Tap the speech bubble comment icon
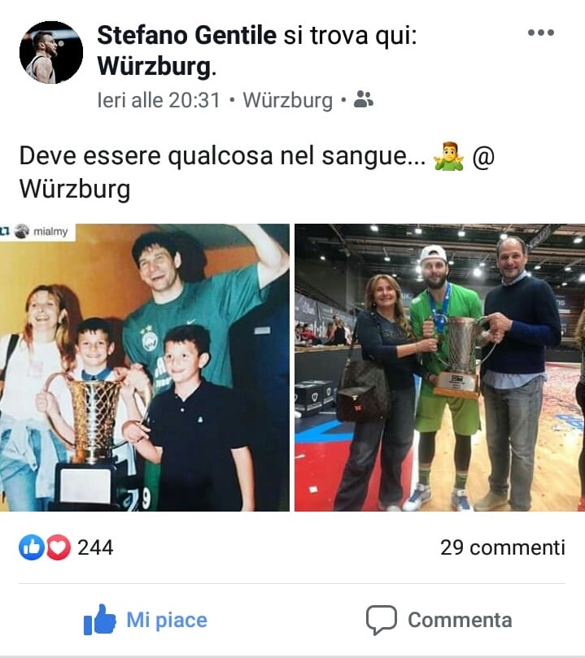Image resolution: width=585 pixels, height=658 pixels. [381, 620]
